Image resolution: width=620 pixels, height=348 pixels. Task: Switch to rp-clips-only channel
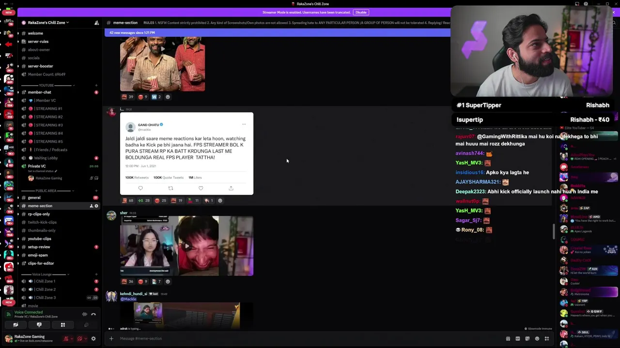click(39, 214)
